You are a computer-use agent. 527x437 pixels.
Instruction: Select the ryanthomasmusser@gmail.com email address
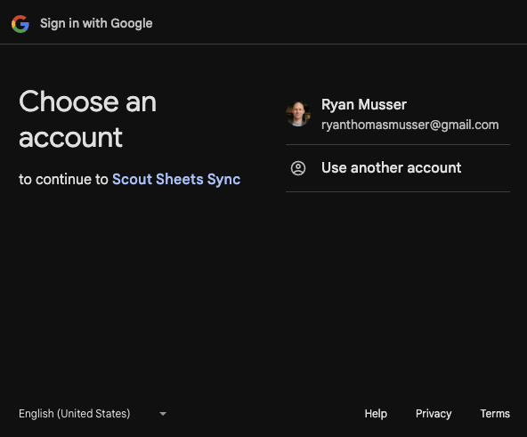(410, 125)
